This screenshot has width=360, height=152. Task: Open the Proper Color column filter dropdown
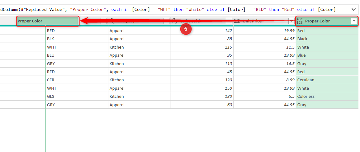click(354, 21)
